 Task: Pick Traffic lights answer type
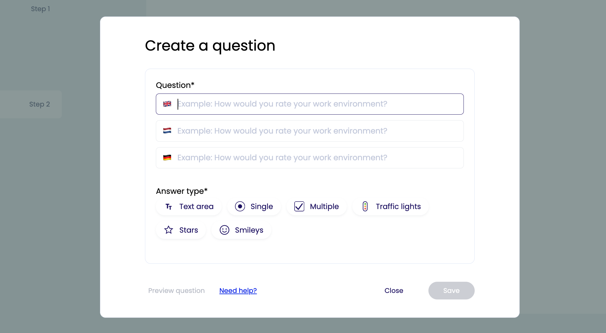tap(398, 207)
